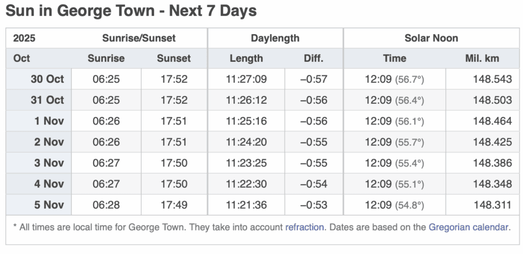Click the 4 Nov date cell

[x=48, y=184]
